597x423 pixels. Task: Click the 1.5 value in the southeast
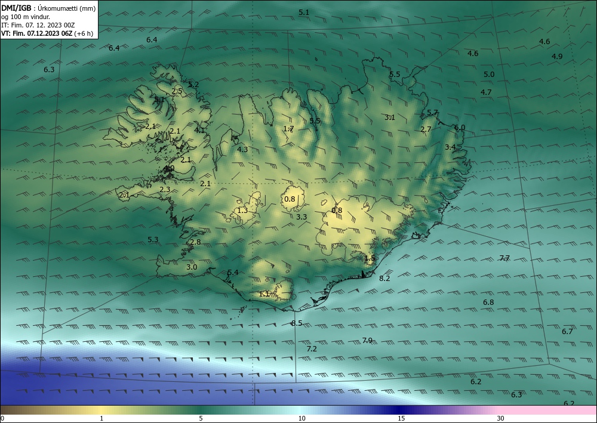coord(370,258)
